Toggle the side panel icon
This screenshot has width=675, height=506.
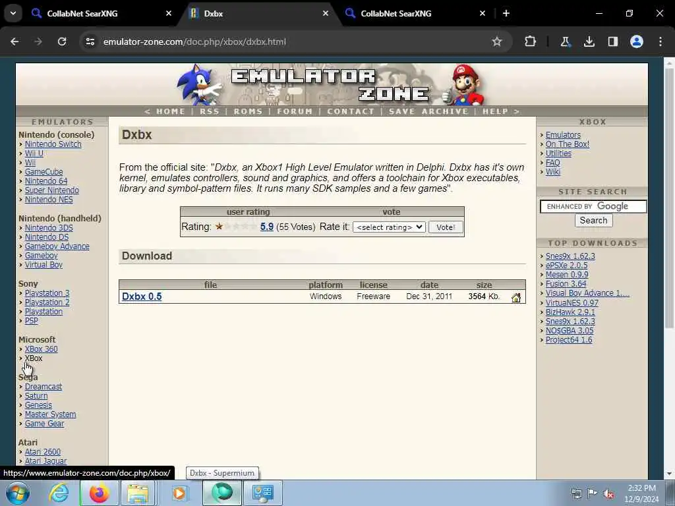[612, 42]
